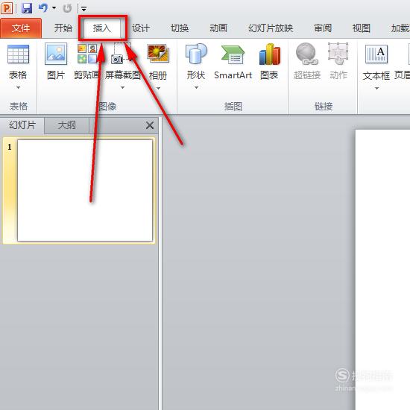Click the Redo icon in quick access toolbar
Viewport: 410px width, 410px height.
coord(67,8)
